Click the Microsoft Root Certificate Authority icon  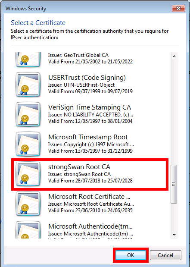tap(28, 204)
